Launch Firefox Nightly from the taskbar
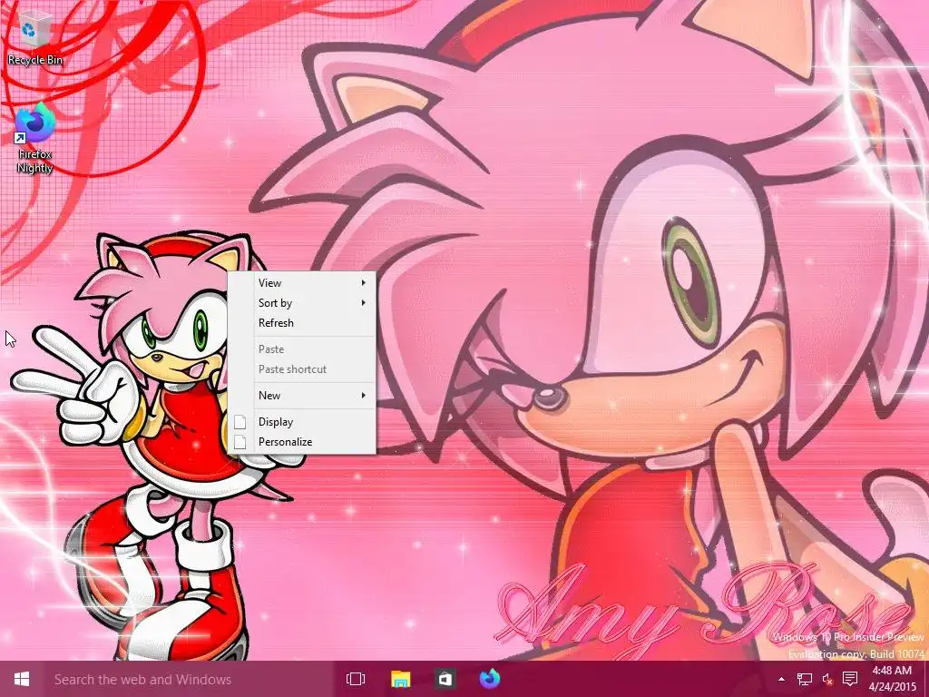The image size is (929, 697). click(489, 679)
